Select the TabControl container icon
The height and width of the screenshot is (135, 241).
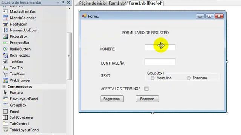click(x=5, y=124)
